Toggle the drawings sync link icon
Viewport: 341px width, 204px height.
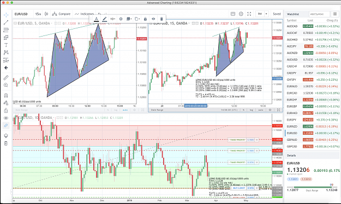tap(6, 125)
